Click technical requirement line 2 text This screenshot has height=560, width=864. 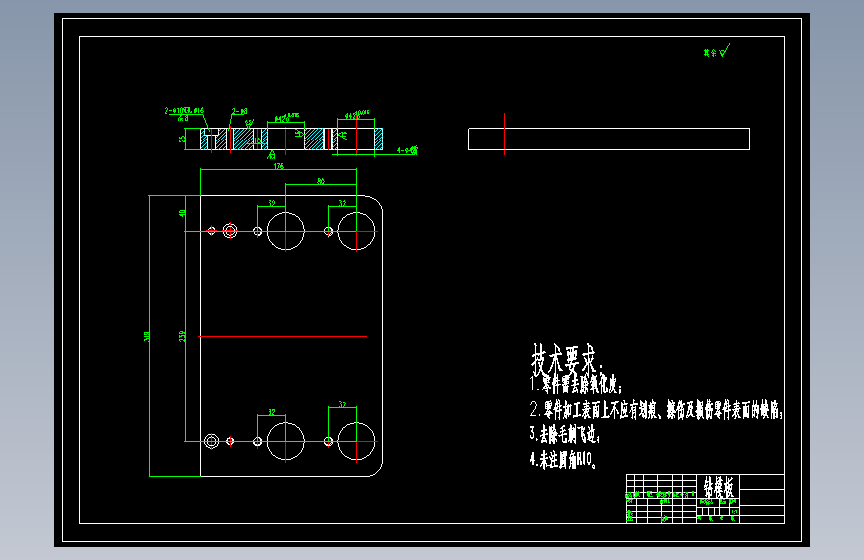[657, 410]
